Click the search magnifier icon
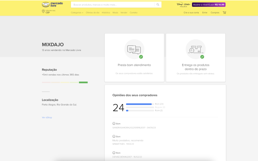 coord(158,4)
